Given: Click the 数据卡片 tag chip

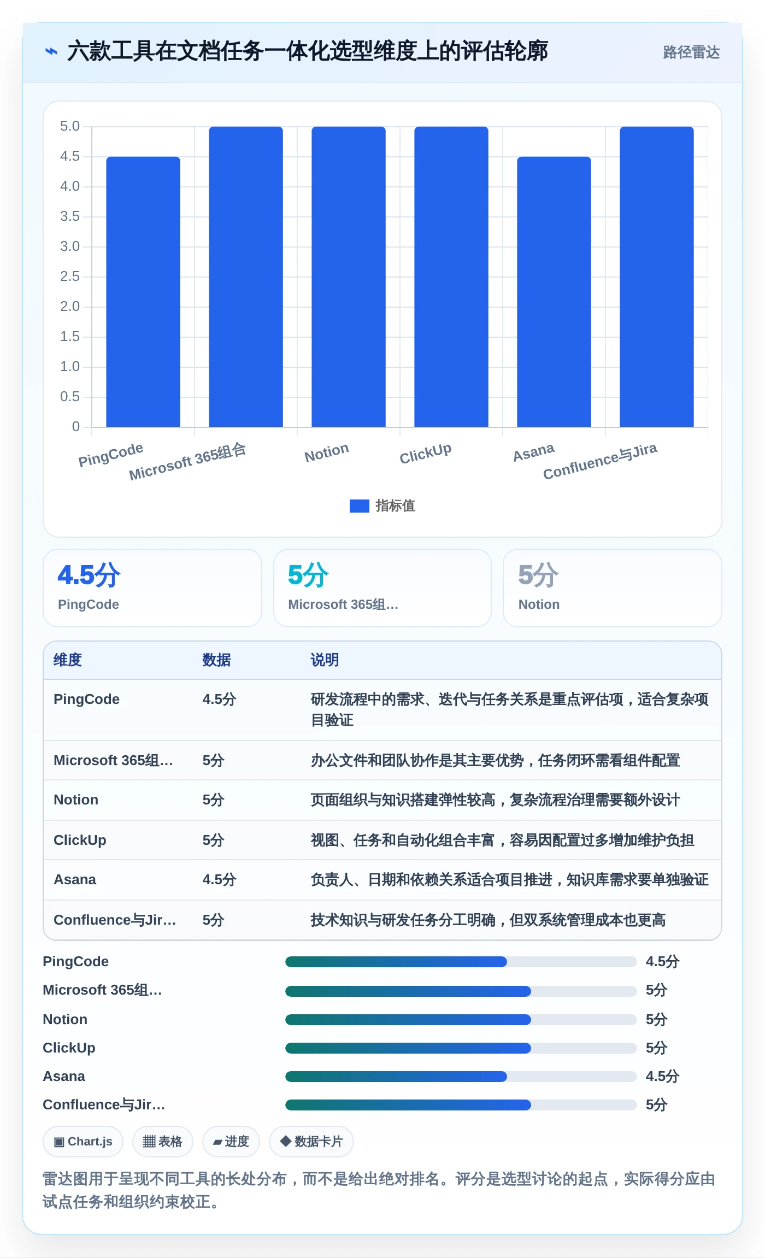Looking at the screenshot, I should [x=311, y=1142].
